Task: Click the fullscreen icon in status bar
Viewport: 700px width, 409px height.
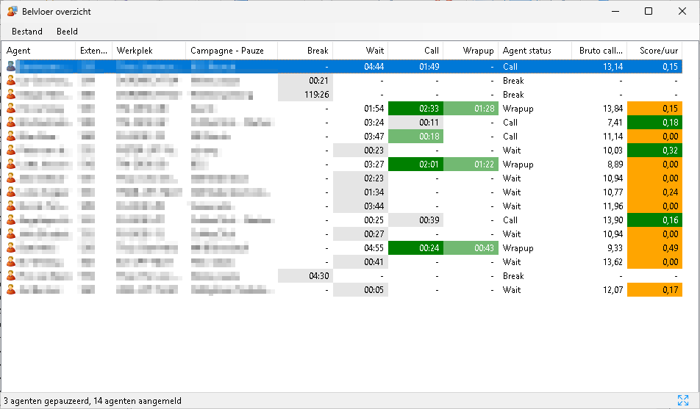Action: tap(682, 400)
